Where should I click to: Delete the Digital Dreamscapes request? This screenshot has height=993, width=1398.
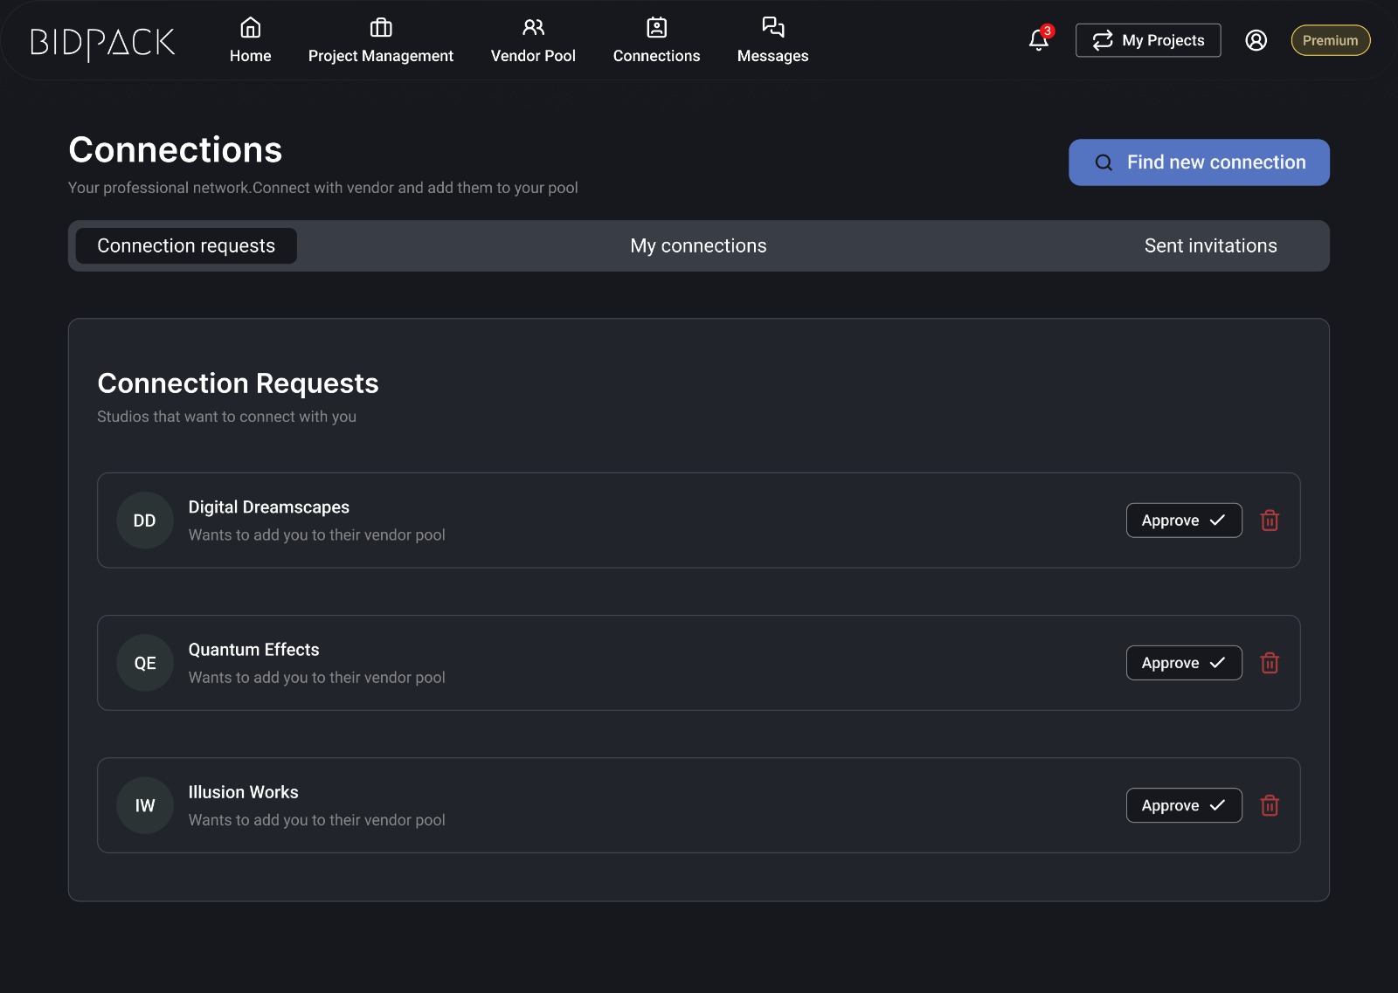[1270, 521]
